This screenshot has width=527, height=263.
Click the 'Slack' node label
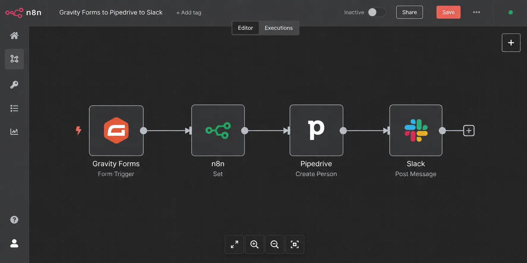coord(416,164)
